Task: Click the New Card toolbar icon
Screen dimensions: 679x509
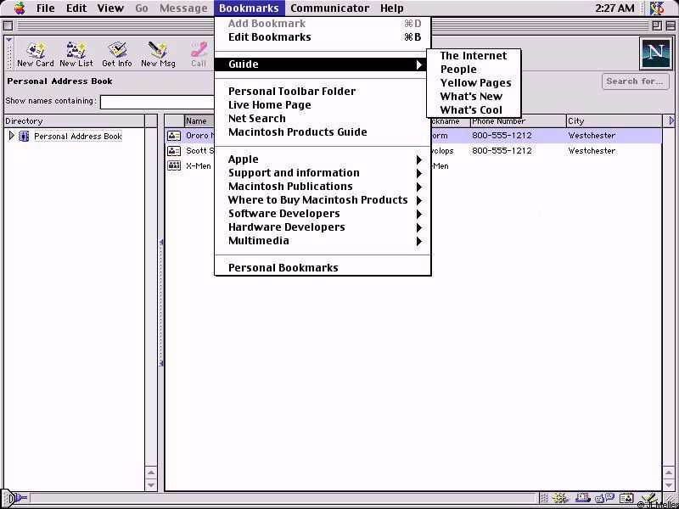Action: [35, 54]
